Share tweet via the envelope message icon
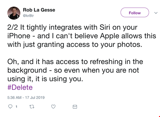 pyautogui.click(x=75, y=107)
